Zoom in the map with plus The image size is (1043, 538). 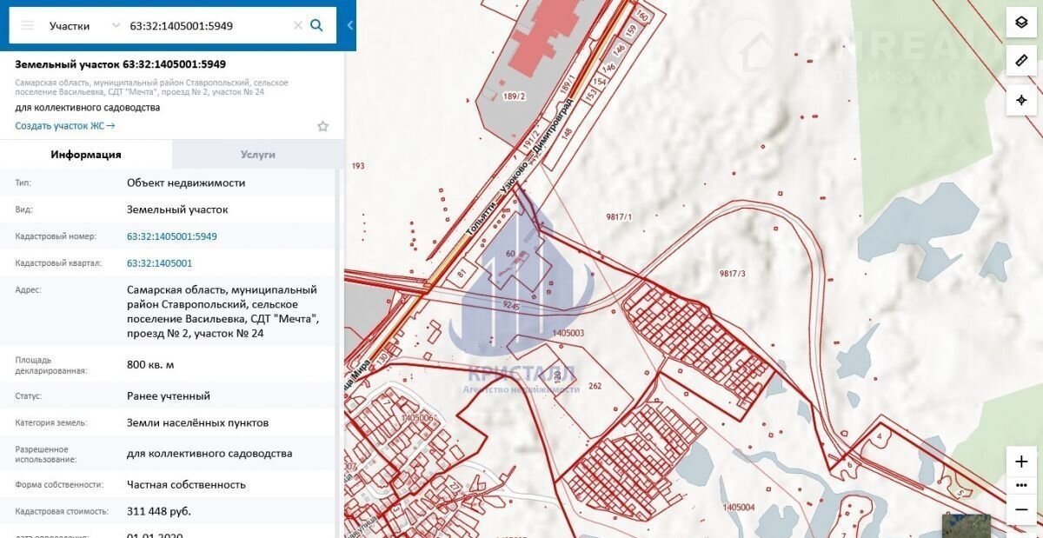point(1021,462)
